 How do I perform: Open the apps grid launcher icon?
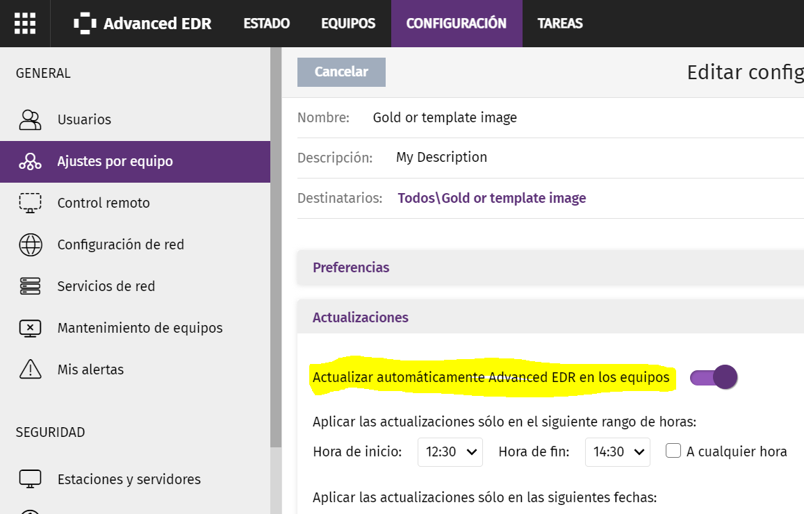tap(25, 24)
